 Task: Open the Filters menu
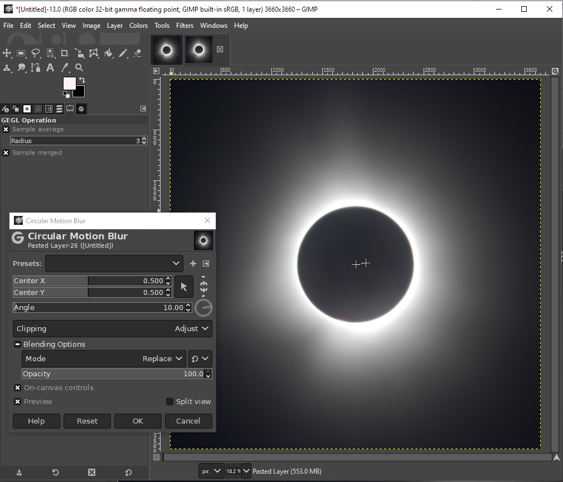[185, 26]
